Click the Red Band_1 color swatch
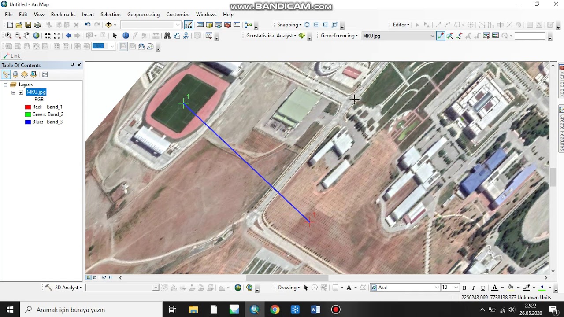The image size is (564, 317). [28, 107]
